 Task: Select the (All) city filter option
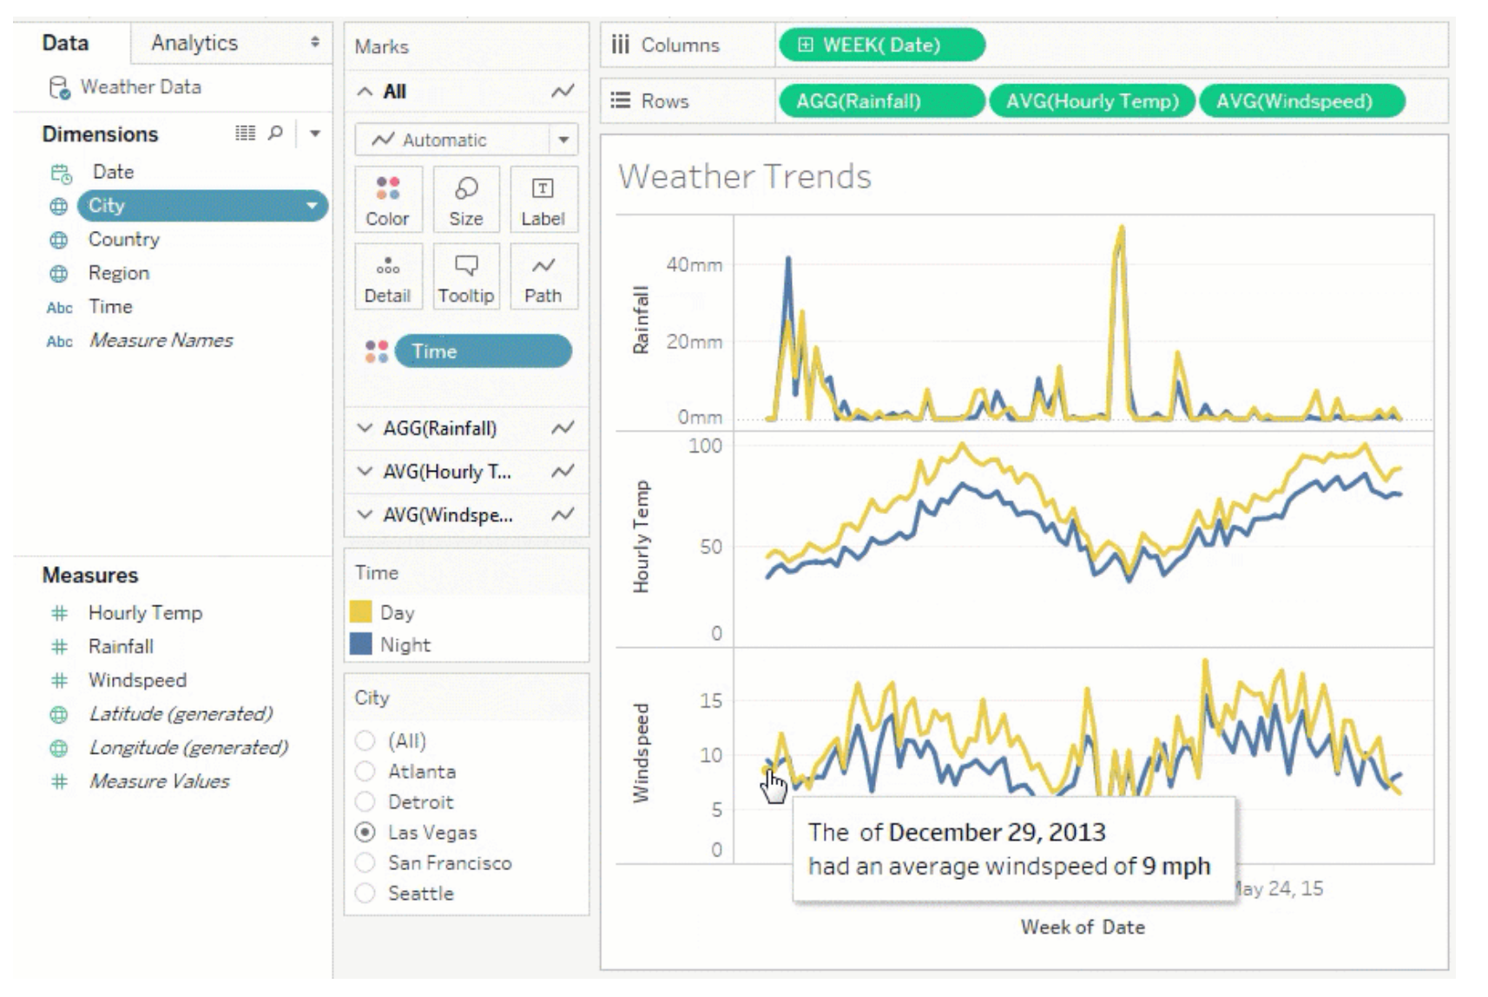tap(365, 741)
